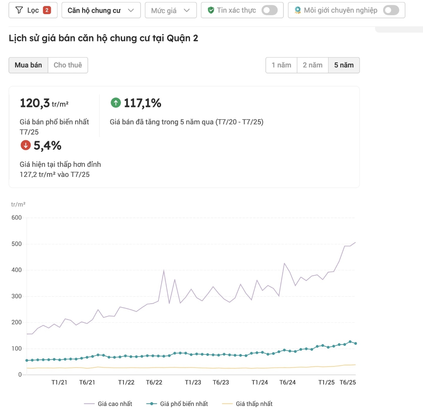Open the Mức giá dropdown
This screenshot has height=412, width=423.
click(x=171, y=10)
